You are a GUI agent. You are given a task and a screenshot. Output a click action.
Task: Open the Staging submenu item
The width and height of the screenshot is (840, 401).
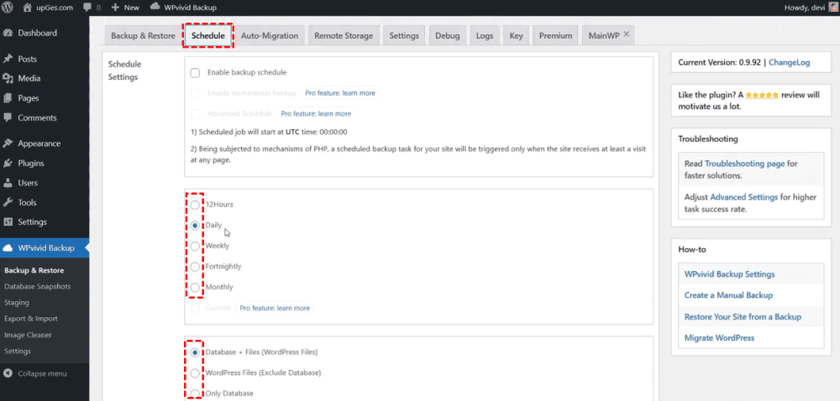(17, 303)
